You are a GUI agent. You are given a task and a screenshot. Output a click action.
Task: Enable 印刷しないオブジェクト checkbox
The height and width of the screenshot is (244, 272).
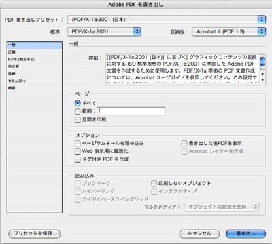click(154, 183)
